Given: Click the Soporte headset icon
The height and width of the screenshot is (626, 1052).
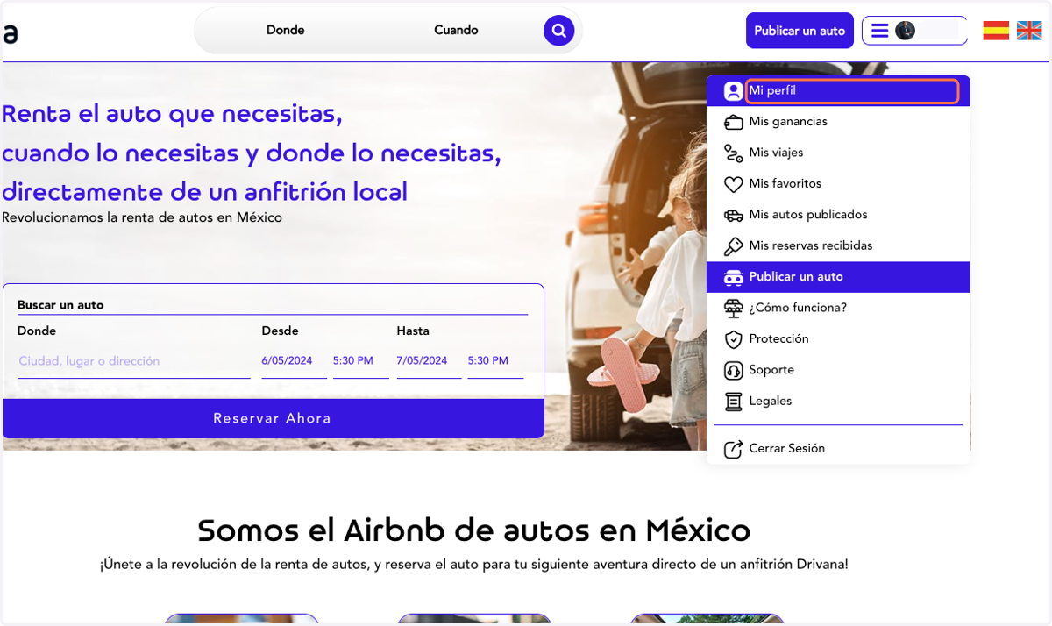Looking at the screenshot, I should [x=733, y=371].
